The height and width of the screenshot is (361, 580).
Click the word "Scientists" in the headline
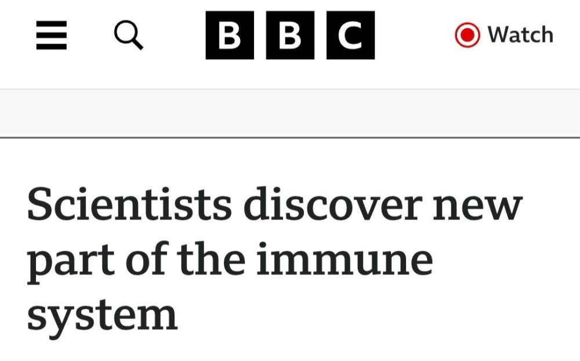pos(129,206)
